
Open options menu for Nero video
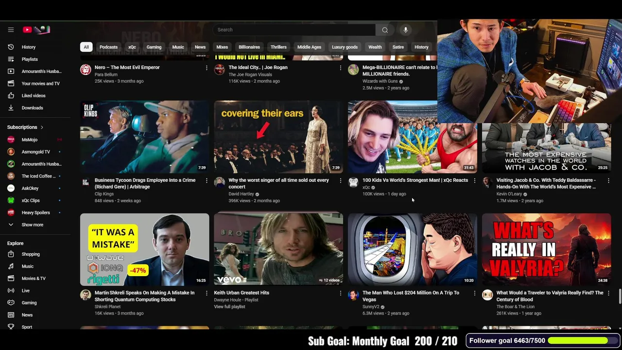tap(207, 68)
